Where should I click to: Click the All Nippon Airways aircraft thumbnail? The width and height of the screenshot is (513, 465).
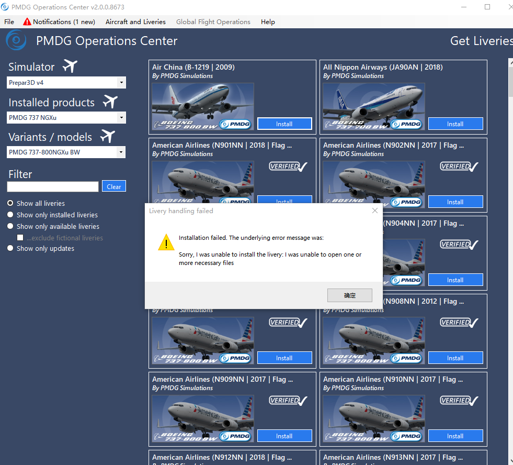coord(374,106)
